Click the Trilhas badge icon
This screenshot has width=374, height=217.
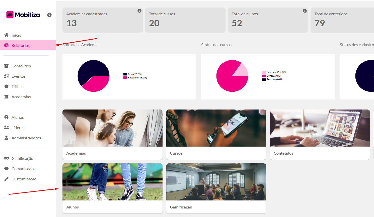click(x=7, y=86)
